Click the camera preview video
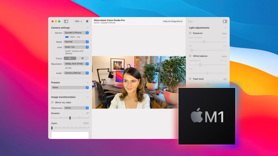 tap(139, 82)
